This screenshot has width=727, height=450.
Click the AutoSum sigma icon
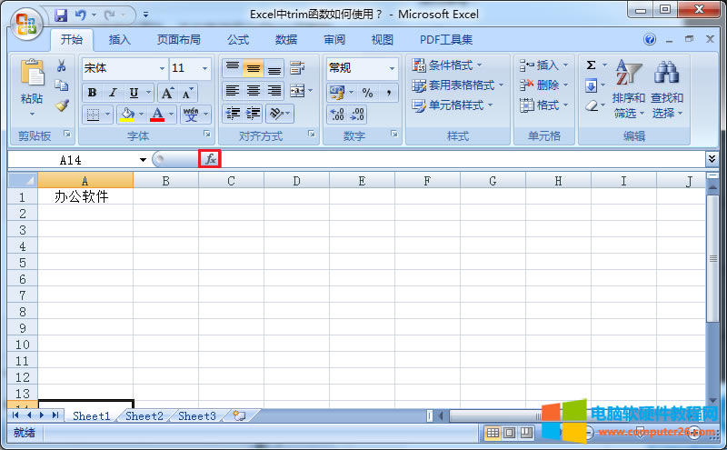pyautogui.click(x=591, y=65)
